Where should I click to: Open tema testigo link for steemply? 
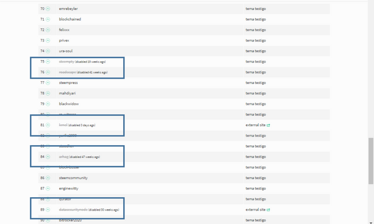[256, 62]
